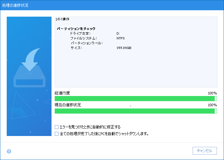Click the 'パーティションラベル:' label
This screenshot has width=224, height=160.
tap(87, 43)
